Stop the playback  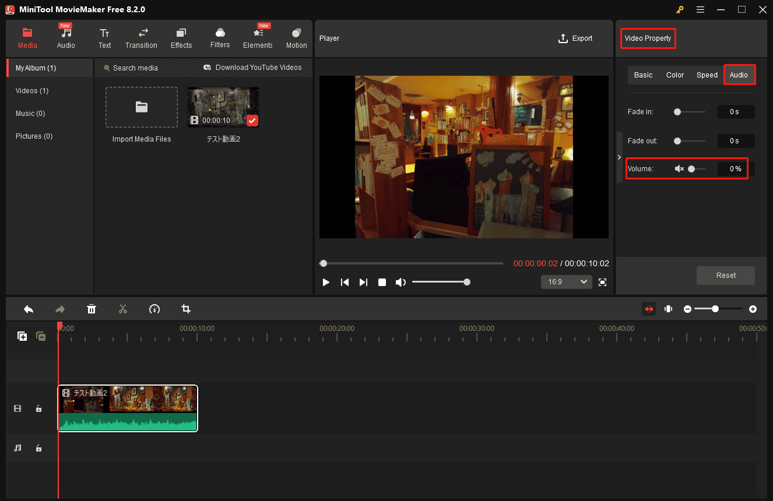point(382,282)
